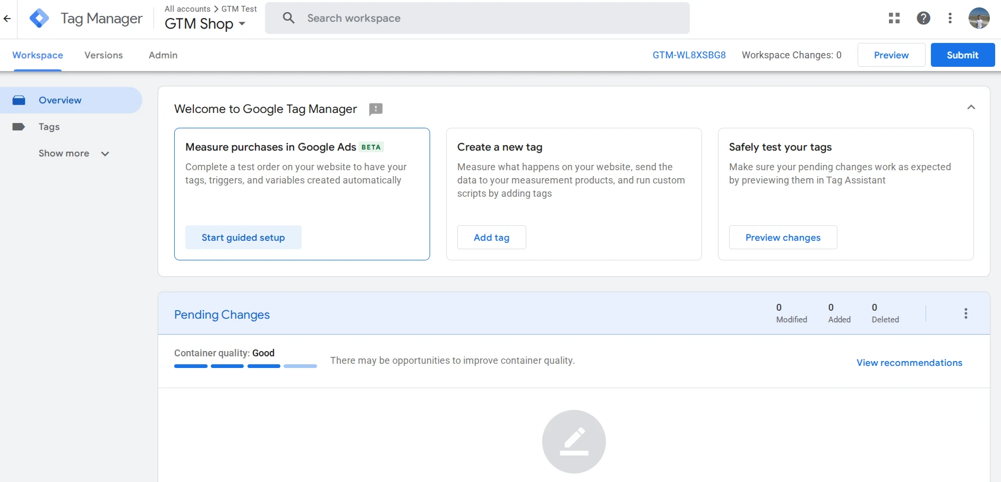Click the pencil edit placeholder icon
This screenshot has height=482, width=1001.
tap(574, 442)
